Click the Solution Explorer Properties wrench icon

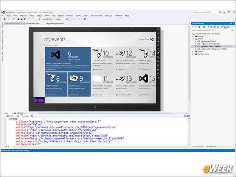point(222,27)
